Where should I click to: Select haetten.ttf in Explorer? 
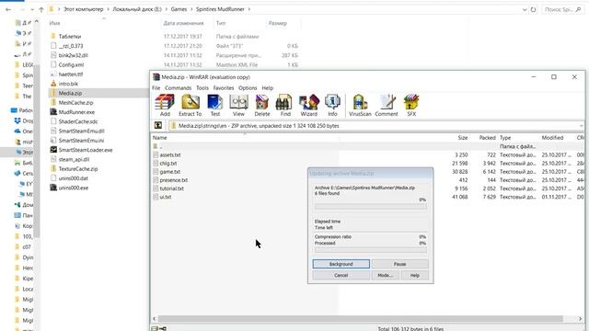click(x=71, y=74)
